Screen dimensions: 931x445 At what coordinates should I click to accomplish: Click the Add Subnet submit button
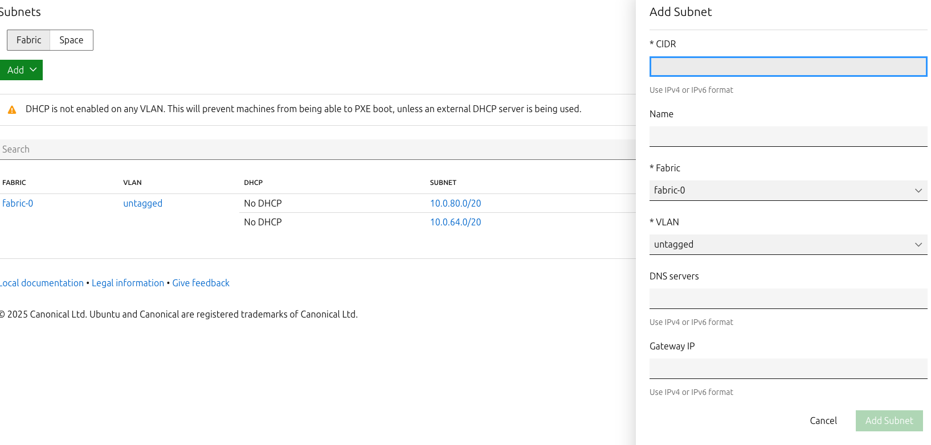pos(888,421)
